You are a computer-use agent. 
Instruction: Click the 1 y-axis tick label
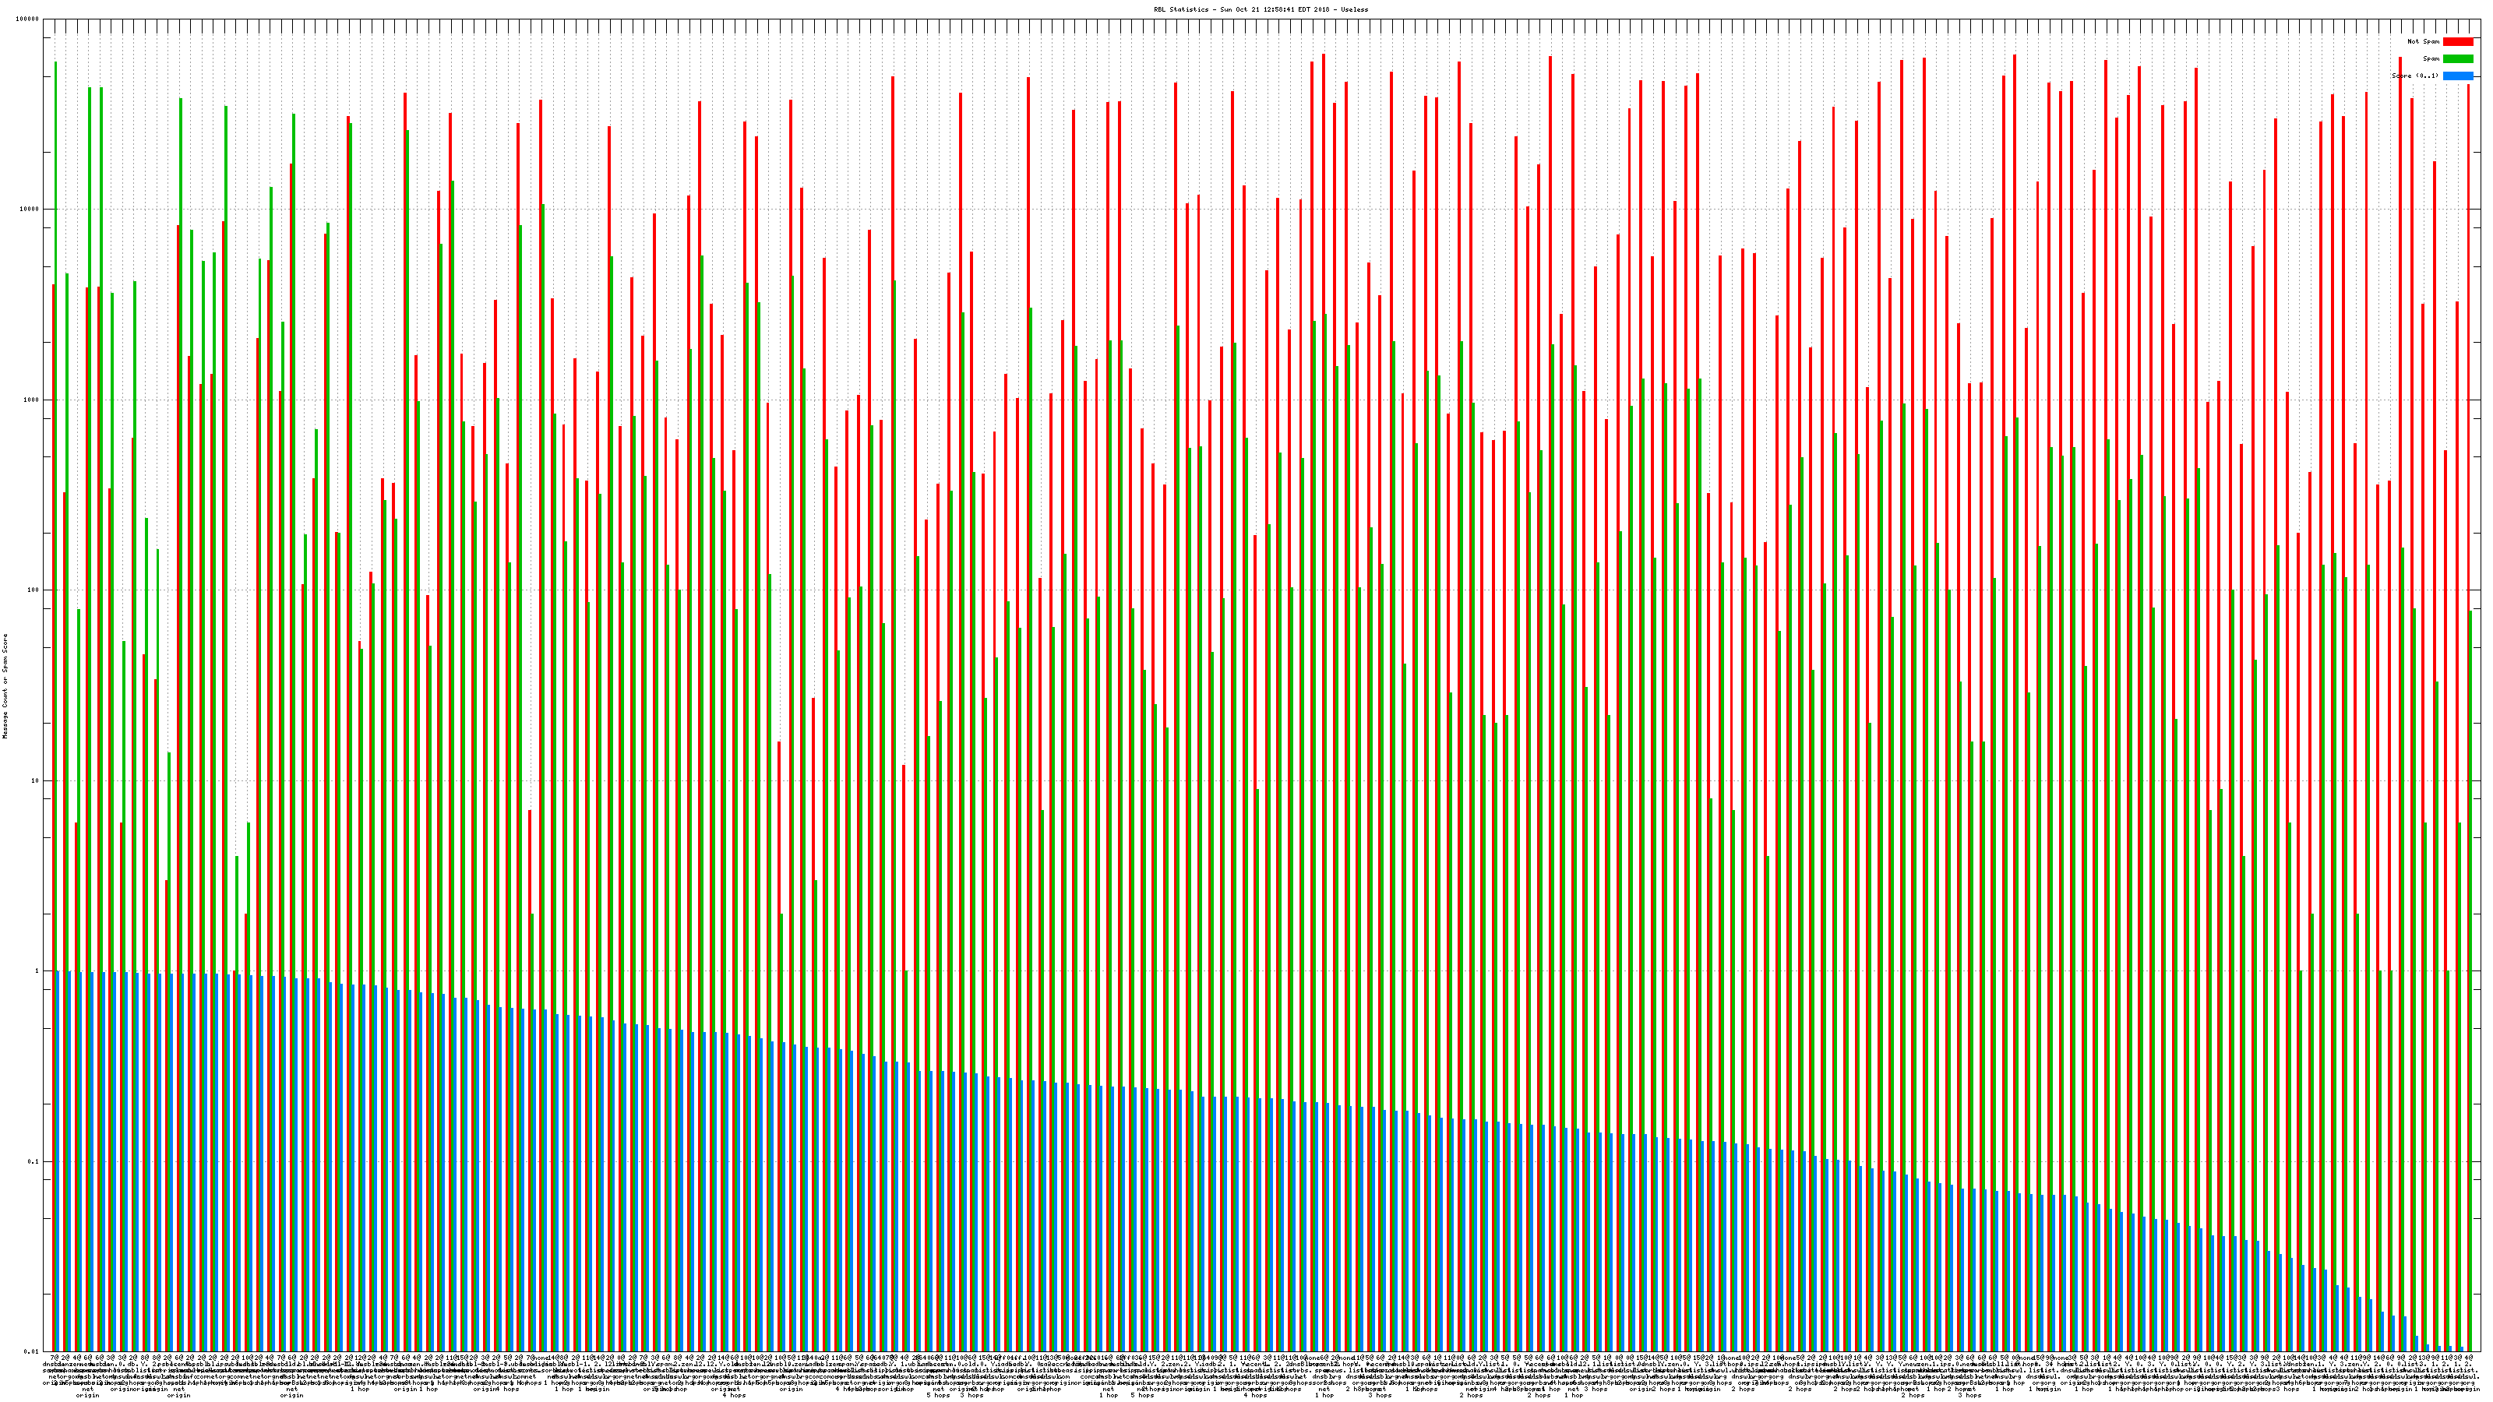[x=37, y=971]
